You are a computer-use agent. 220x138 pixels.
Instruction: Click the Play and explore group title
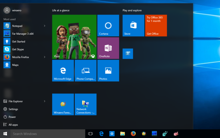132,10
